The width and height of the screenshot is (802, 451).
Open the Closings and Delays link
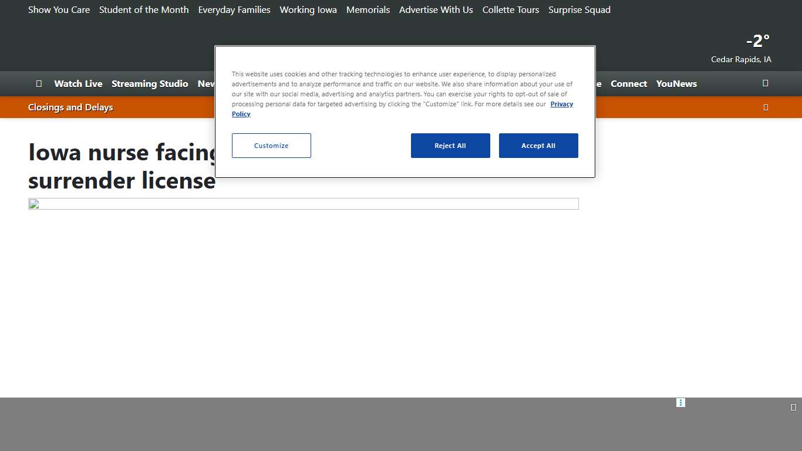[x=70, y=107]
